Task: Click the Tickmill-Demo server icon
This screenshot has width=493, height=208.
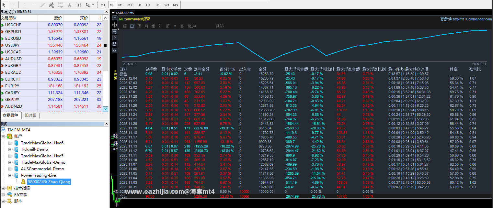Action: point(17,149)
